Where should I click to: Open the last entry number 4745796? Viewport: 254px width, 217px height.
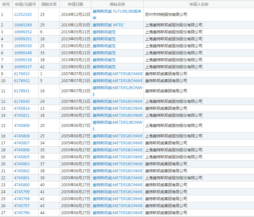[22, 213]
